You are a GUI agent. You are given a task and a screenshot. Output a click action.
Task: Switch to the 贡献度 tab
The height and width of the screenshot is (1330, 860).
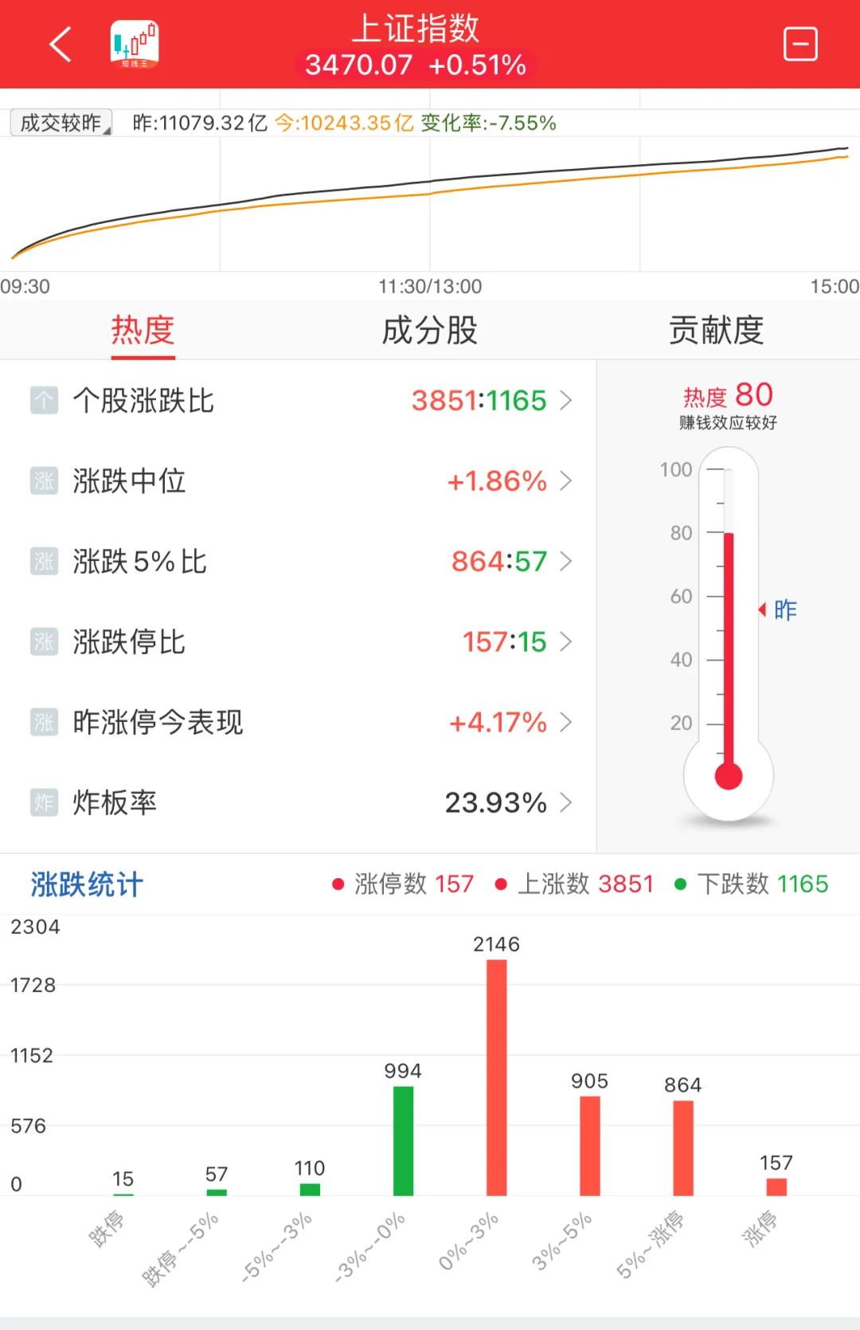pos(717,330)
